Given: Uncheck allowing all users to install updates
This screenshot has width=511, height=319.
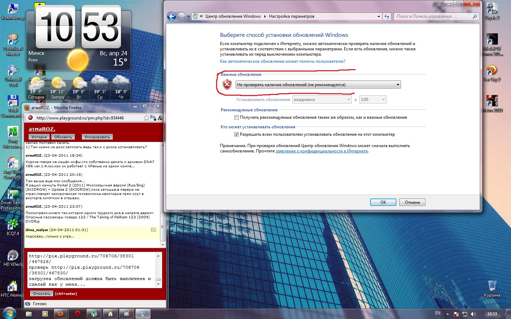Looking at the screenshot, I should tap(236, 134).
